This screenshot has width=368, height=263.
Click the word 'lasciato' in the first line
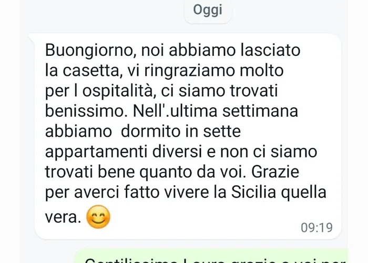click(270, 50)
